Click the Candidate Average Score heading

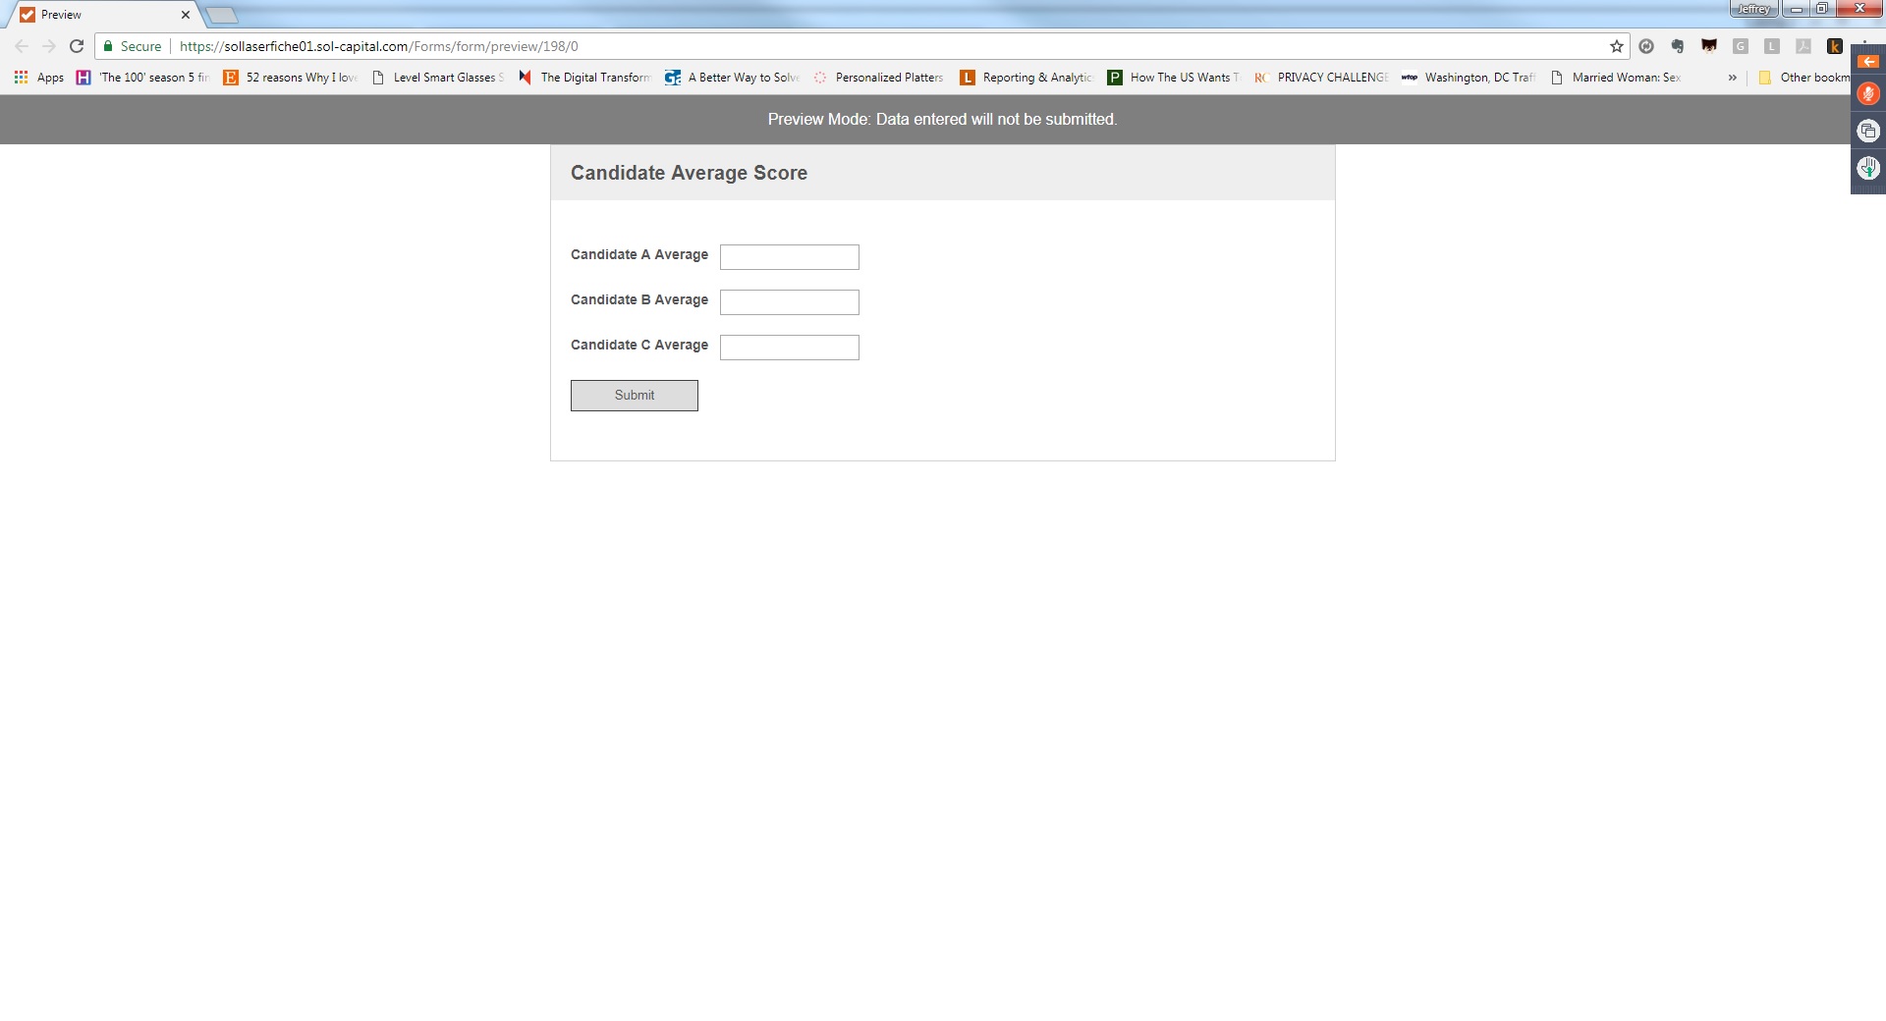pyautogui.click(x=689, y=173)
